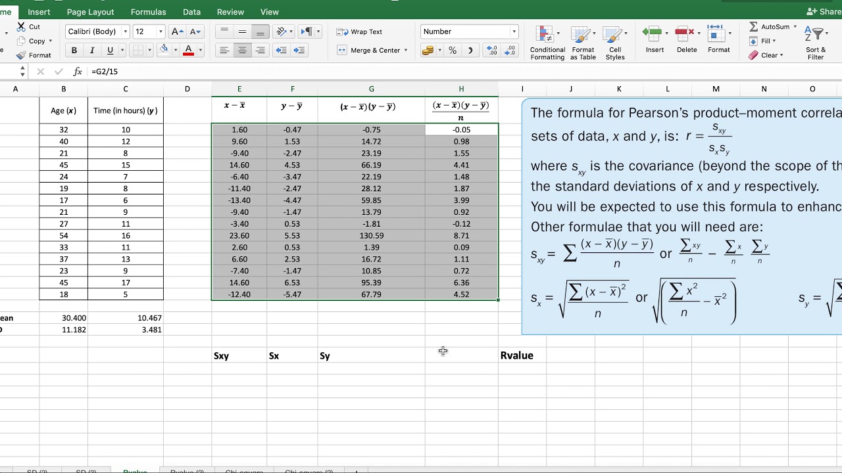Open the AutoSum dropdown arrow
Image resolution: width=842 pixels, height=473 pixels.
click(x=795, y=27)
